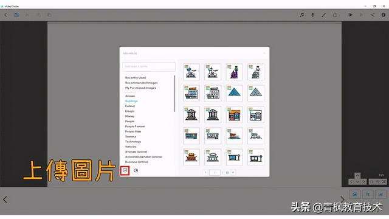This screenshot has width=389, height=219.
Task: Click the canvas fit-to-screen zoom icon
Action: pyautogui.click(x=384, y=182)
